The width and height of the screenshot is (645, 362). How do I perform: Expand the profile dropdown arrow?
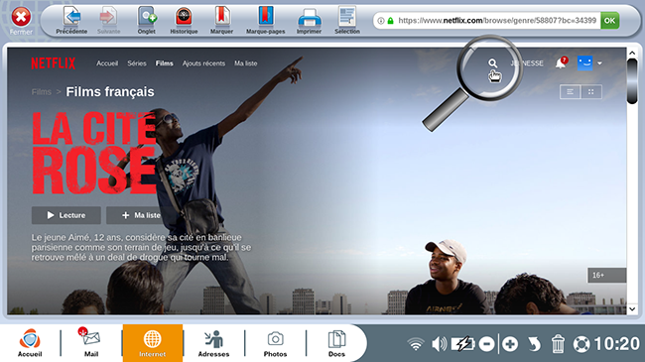599,63
